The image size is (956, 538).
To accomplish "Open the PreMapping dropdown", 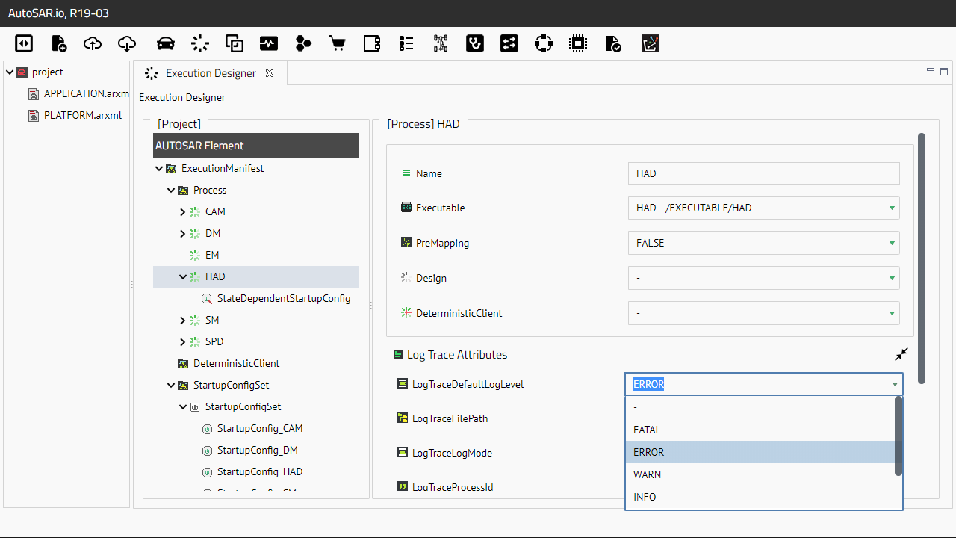I will tap(763, 243).
